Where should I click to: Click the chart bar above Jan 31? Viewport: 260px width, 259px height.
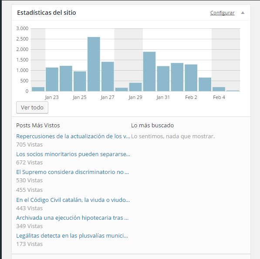click(163, 78)
